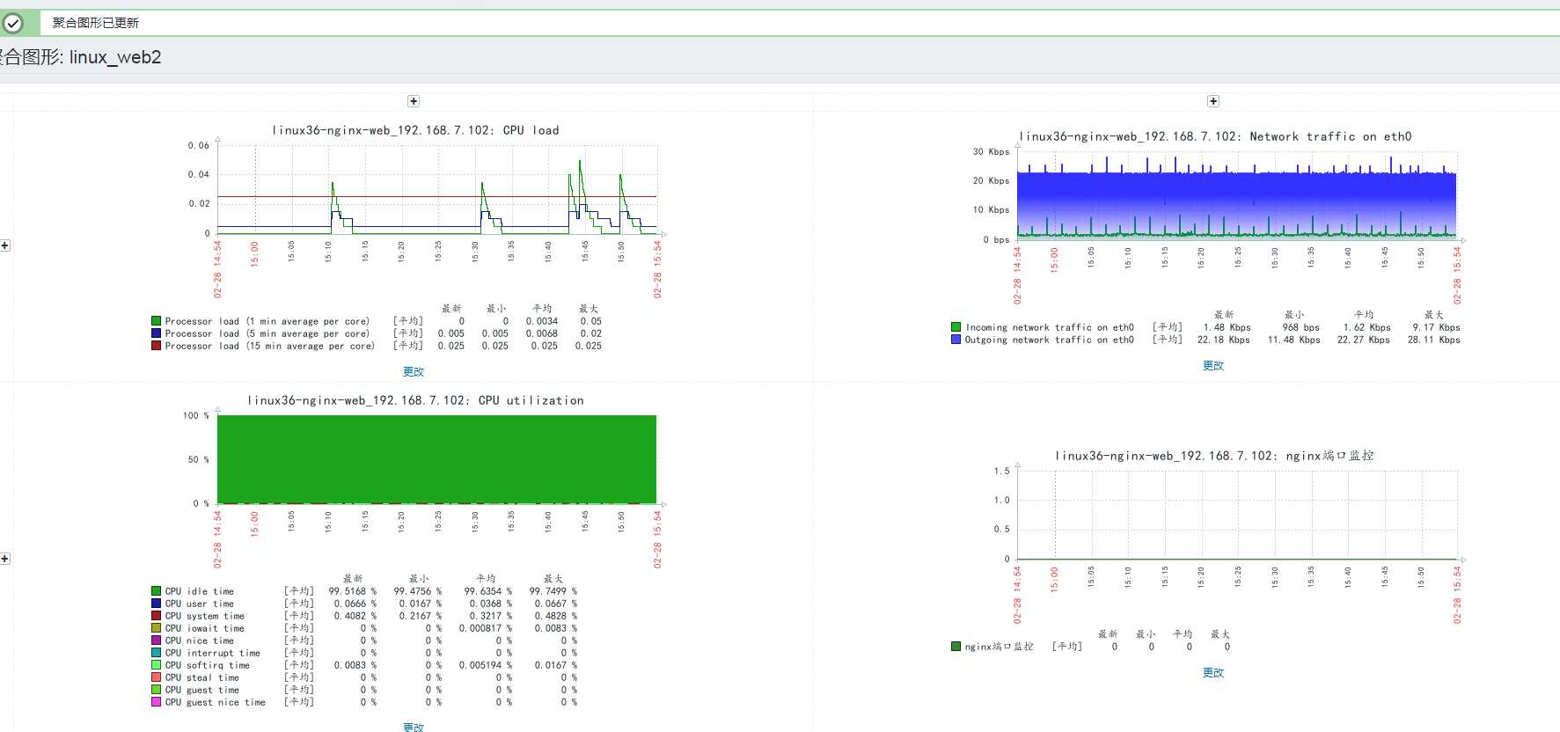Click 'Processor load (15 min average per core)' label

[x=269, y=346]
